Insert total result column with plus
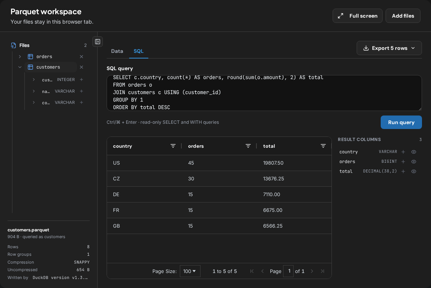The width and height of the screenshot is (431, 288). (x=403, y=171)
